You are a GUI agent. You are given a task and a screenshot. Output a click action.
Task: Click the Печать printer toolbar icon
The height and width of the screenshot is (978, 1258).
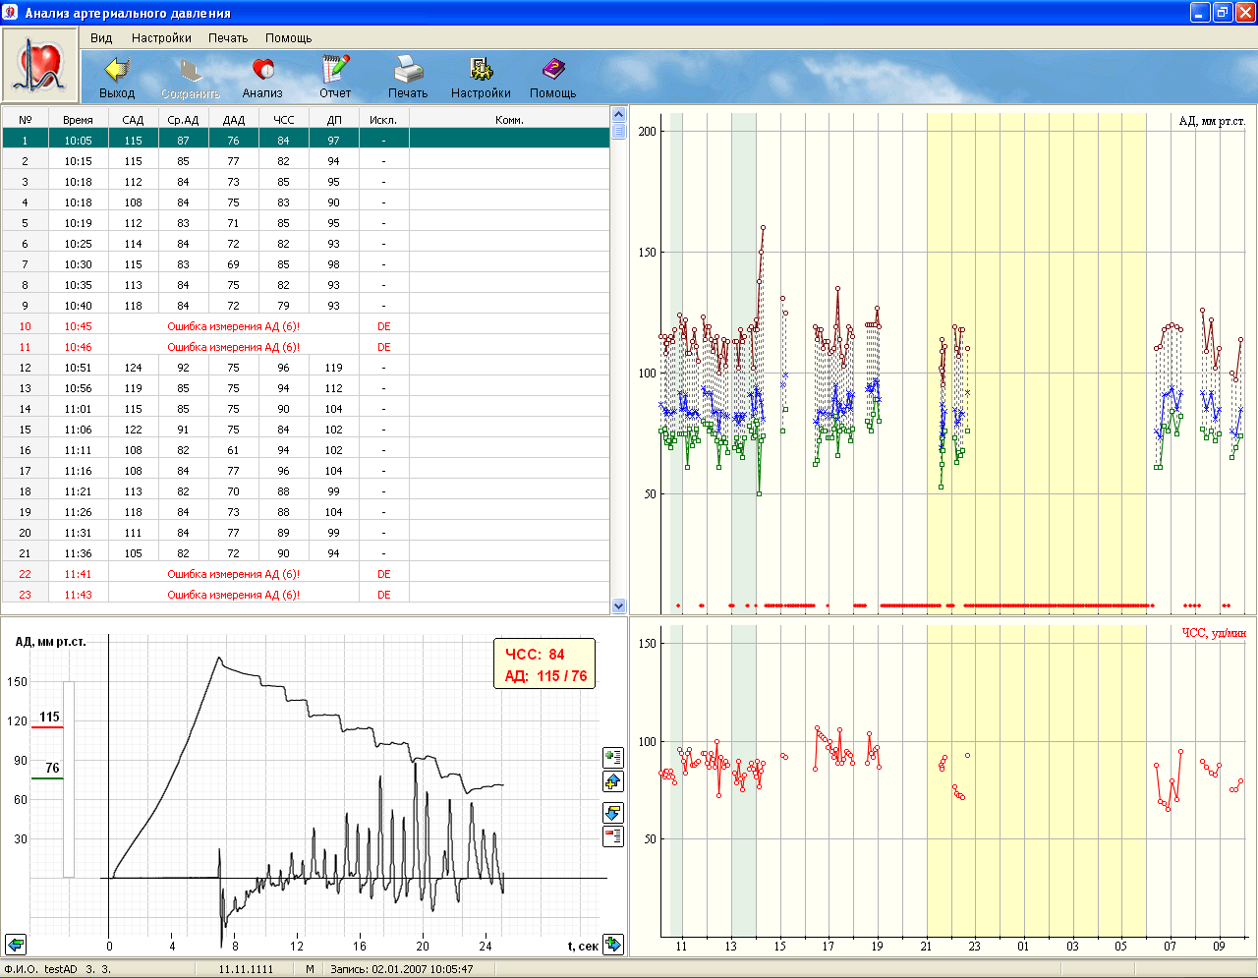408,78
